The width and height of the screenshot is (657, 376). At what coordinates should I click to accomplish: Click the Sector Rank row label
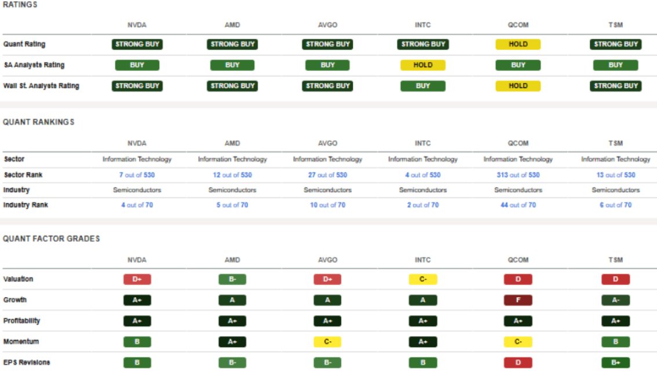(23, 175)
